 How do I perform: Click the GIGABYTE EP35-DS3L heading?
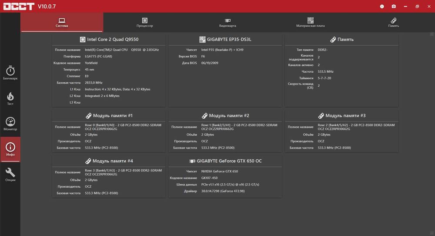pyautogui.click(x=229, y=40)
